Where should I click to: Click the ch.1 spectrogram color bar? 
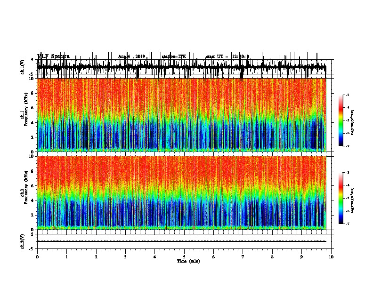pos(341,120)
